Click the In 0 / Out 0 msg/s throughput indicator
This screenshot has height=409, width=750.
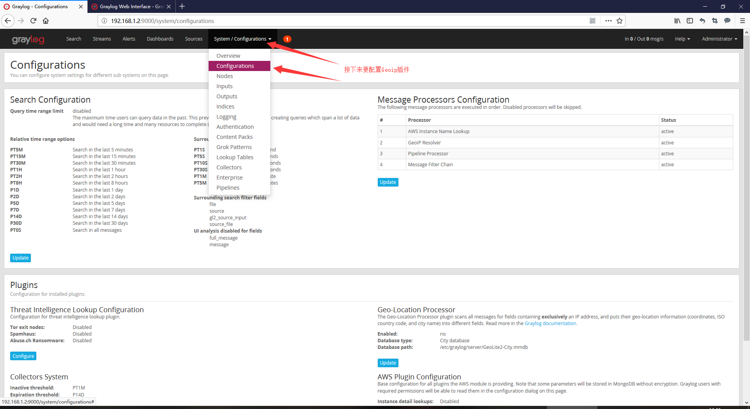[x=644, y=39]
